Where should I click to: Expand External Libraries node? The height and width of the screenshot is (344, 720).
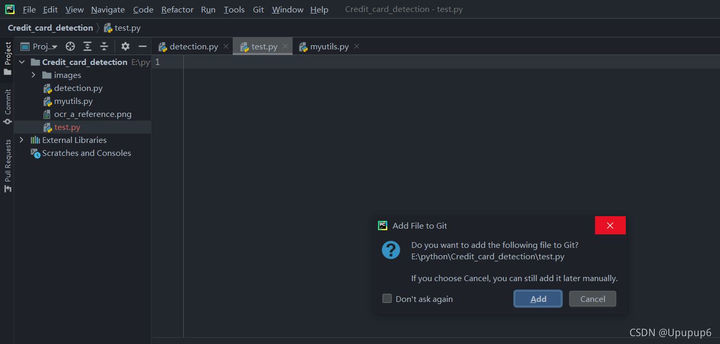(x=21, y=140)
